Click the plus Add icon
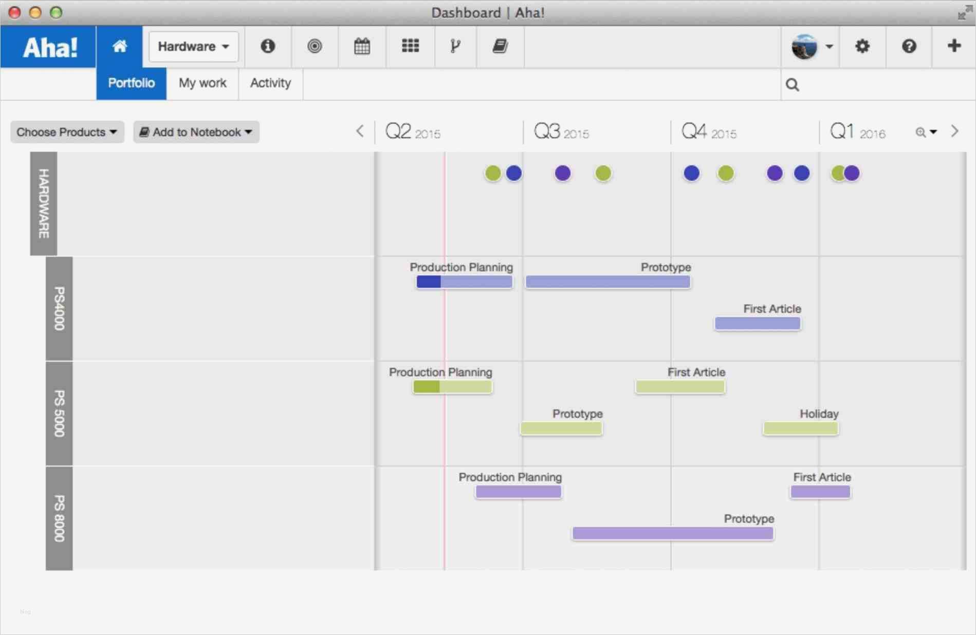Screen dimensions: 976x635 [954, 46]
